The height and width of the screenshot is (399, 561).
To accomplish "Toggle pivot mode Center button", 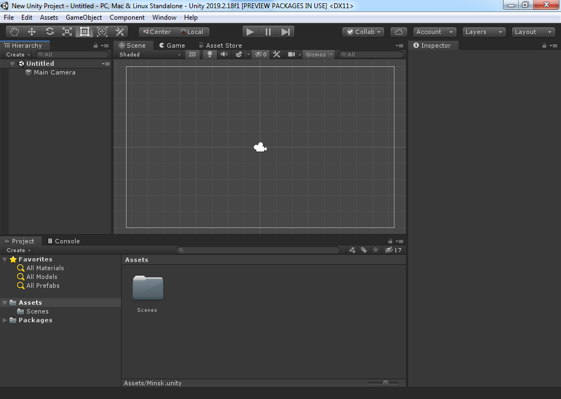I will click(x=157, y=32).
